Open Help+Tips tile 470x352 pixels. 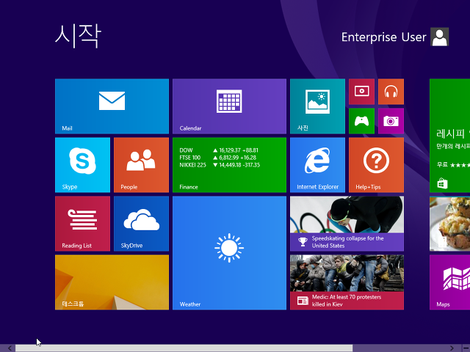click(x=376, y=165)
